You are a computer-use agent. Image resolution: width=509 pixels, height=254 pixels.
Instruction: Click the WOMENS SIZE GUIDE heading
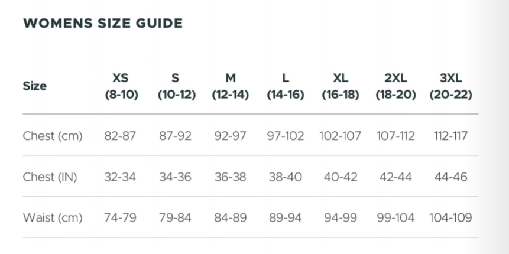[102, 24]
